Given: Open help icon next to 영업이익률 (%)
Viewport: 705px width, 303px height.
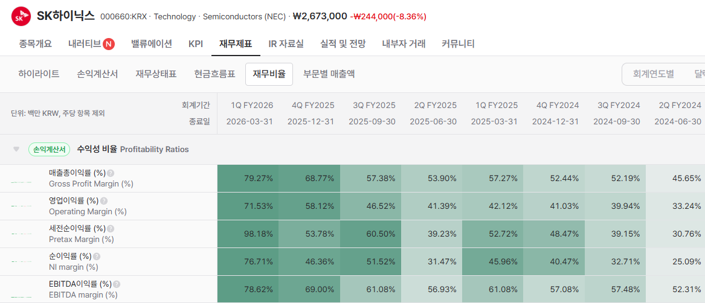Looking at the screenshot, I should [x=104, y=201].
